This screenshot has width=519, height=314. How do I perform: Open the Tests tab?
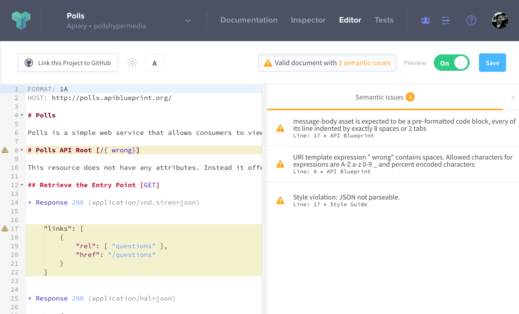(x=384, y=20)
